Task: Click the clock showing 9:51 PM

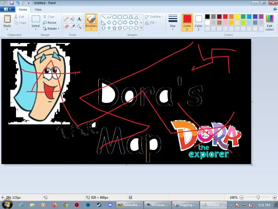Action: tap(264, 205)
